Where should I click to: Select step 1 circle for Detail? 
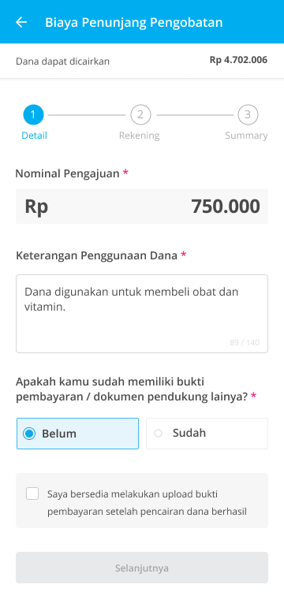tap(33, 114)
